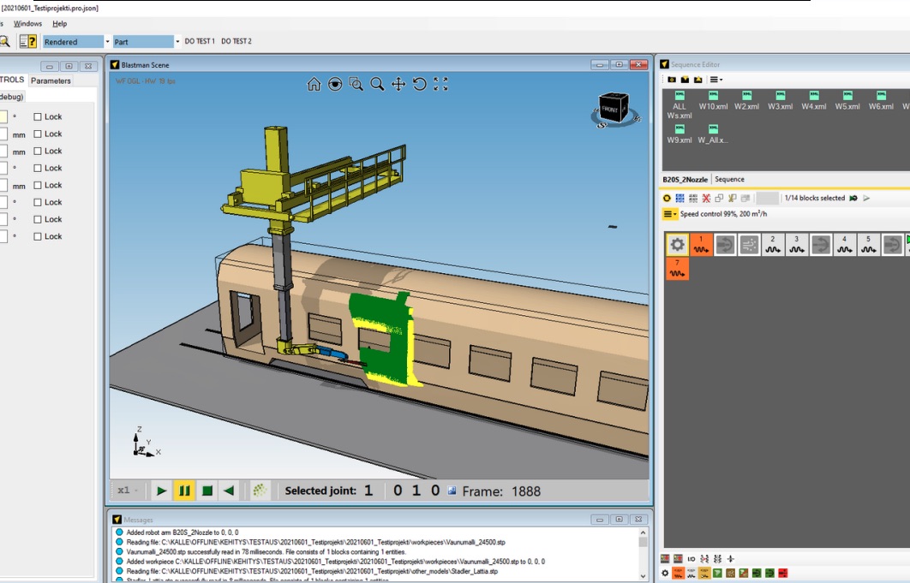Tick the last Lock checkbox in list
Screen dimensions: 910x583
38,237
